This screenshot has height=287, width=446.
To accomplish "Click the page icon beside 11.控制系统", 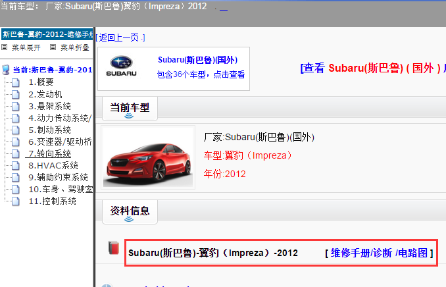I will (x=16, y=201).
